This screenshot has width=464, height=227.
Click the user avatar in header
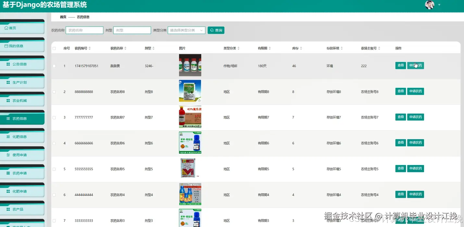coord(430,5)
